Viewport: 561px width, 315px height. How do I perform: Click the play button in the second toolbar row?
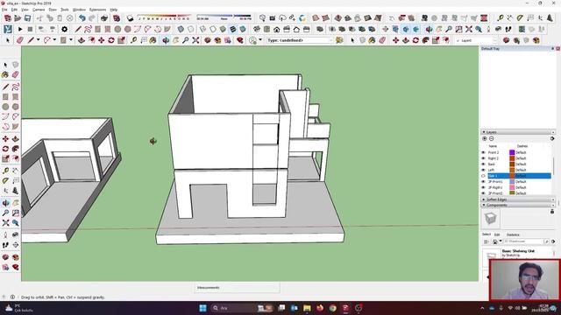(x=20, y=29)
